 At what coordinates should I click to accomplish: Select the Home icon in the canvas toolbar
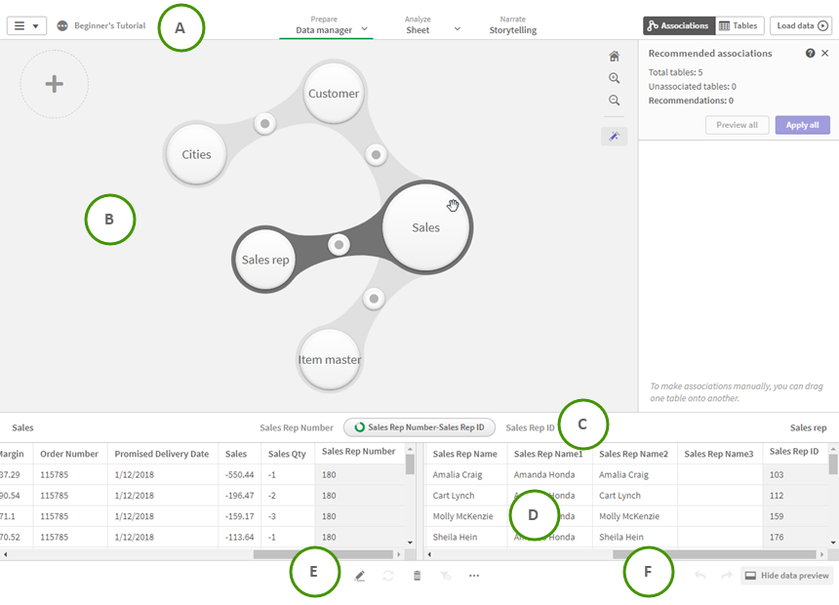click(615, 56)
